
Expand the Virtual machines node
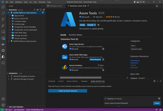coord(10,38)
